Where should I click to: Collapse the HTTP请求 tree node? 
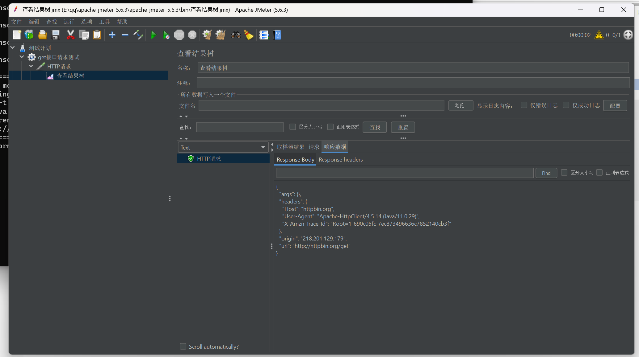point(31,66)
